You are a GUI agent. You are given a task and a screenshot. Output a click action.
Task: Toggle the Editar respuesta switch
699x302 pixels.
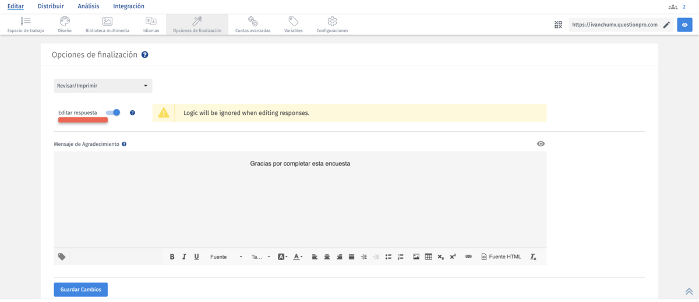(113, 113)
